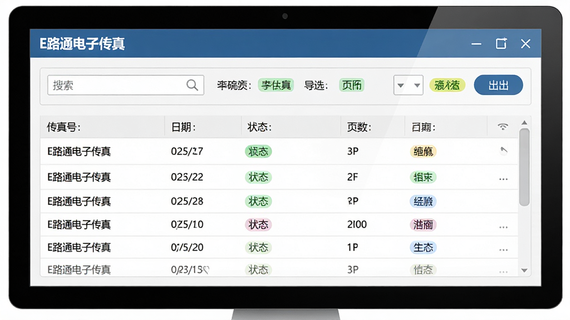
Task: Click the vertical scrollbar thumb
Action: point(524,167)
